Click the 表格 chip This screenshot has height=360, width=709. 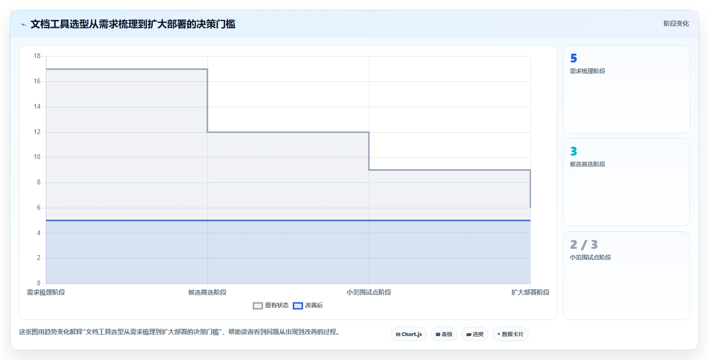[x=444, y=334]
